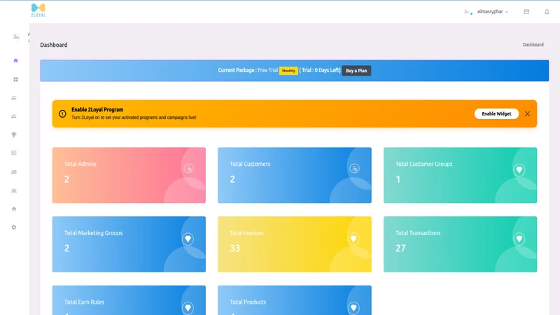Screen dimensions: 560x315
Task: Open the 2Loyal logo home link
Action: pyautogui.click(x=38, y=10)
